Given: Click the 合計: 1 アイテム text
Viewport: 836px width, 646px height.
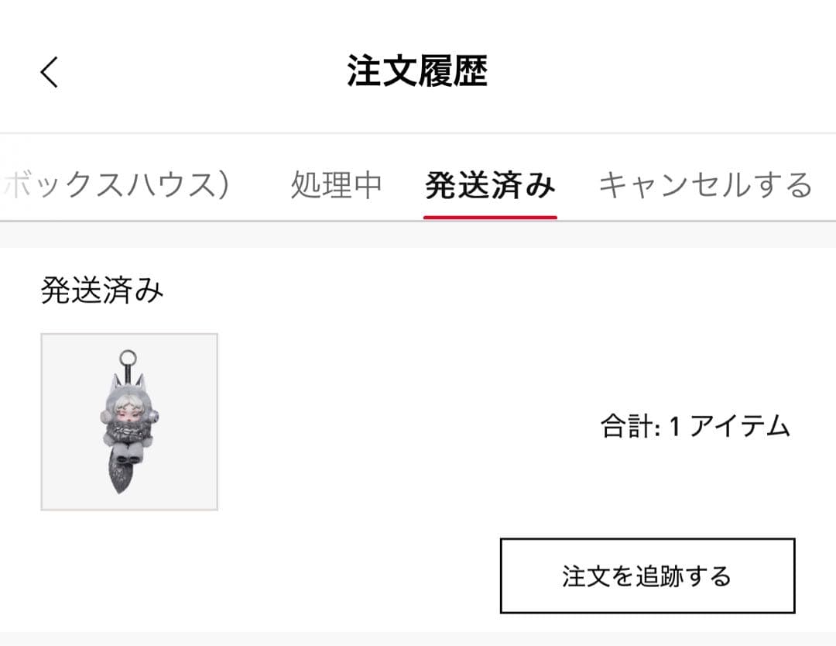Looking at the screenshot, I should tap(694, 425).
